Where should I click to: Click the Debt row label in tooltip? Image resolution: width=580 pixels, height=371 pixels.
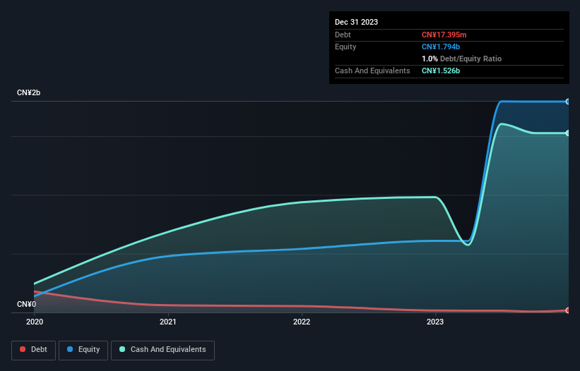click(x=343, y=35)
